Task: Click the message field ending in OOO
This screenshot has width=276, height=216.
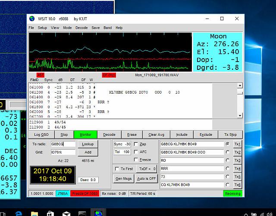Action: [x=192, y=152]
